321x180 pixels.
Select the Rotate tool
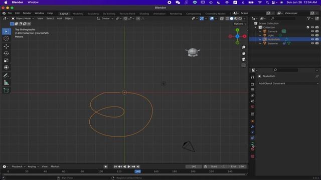[7, 53]
